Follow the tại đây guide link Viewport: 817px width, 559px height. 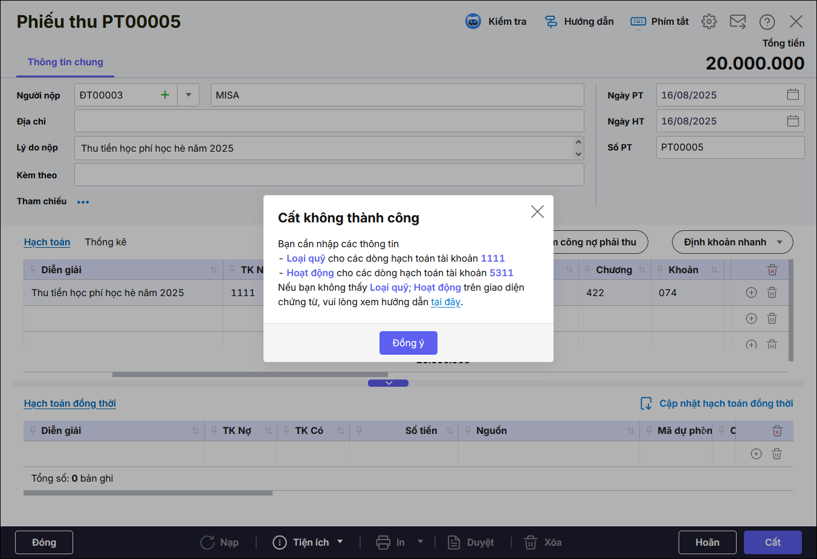click(445, 302)
